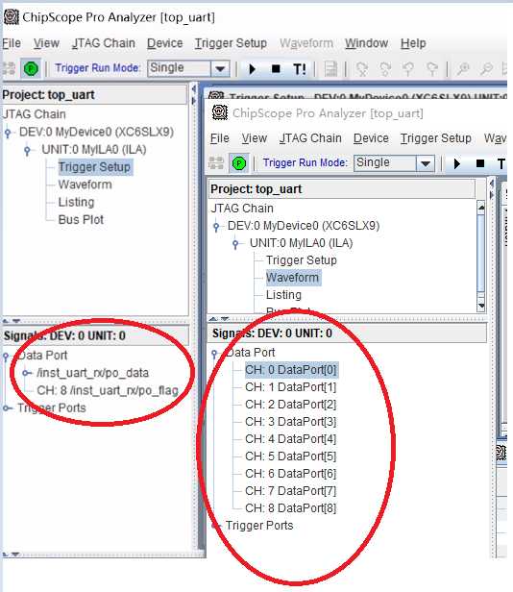Select Trigger Setup tree item in back window
Screen dimensions: 513x592
coord(94,167)
